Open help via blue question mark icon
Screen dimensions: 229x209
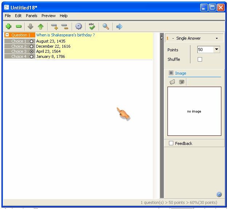point(219,194)
